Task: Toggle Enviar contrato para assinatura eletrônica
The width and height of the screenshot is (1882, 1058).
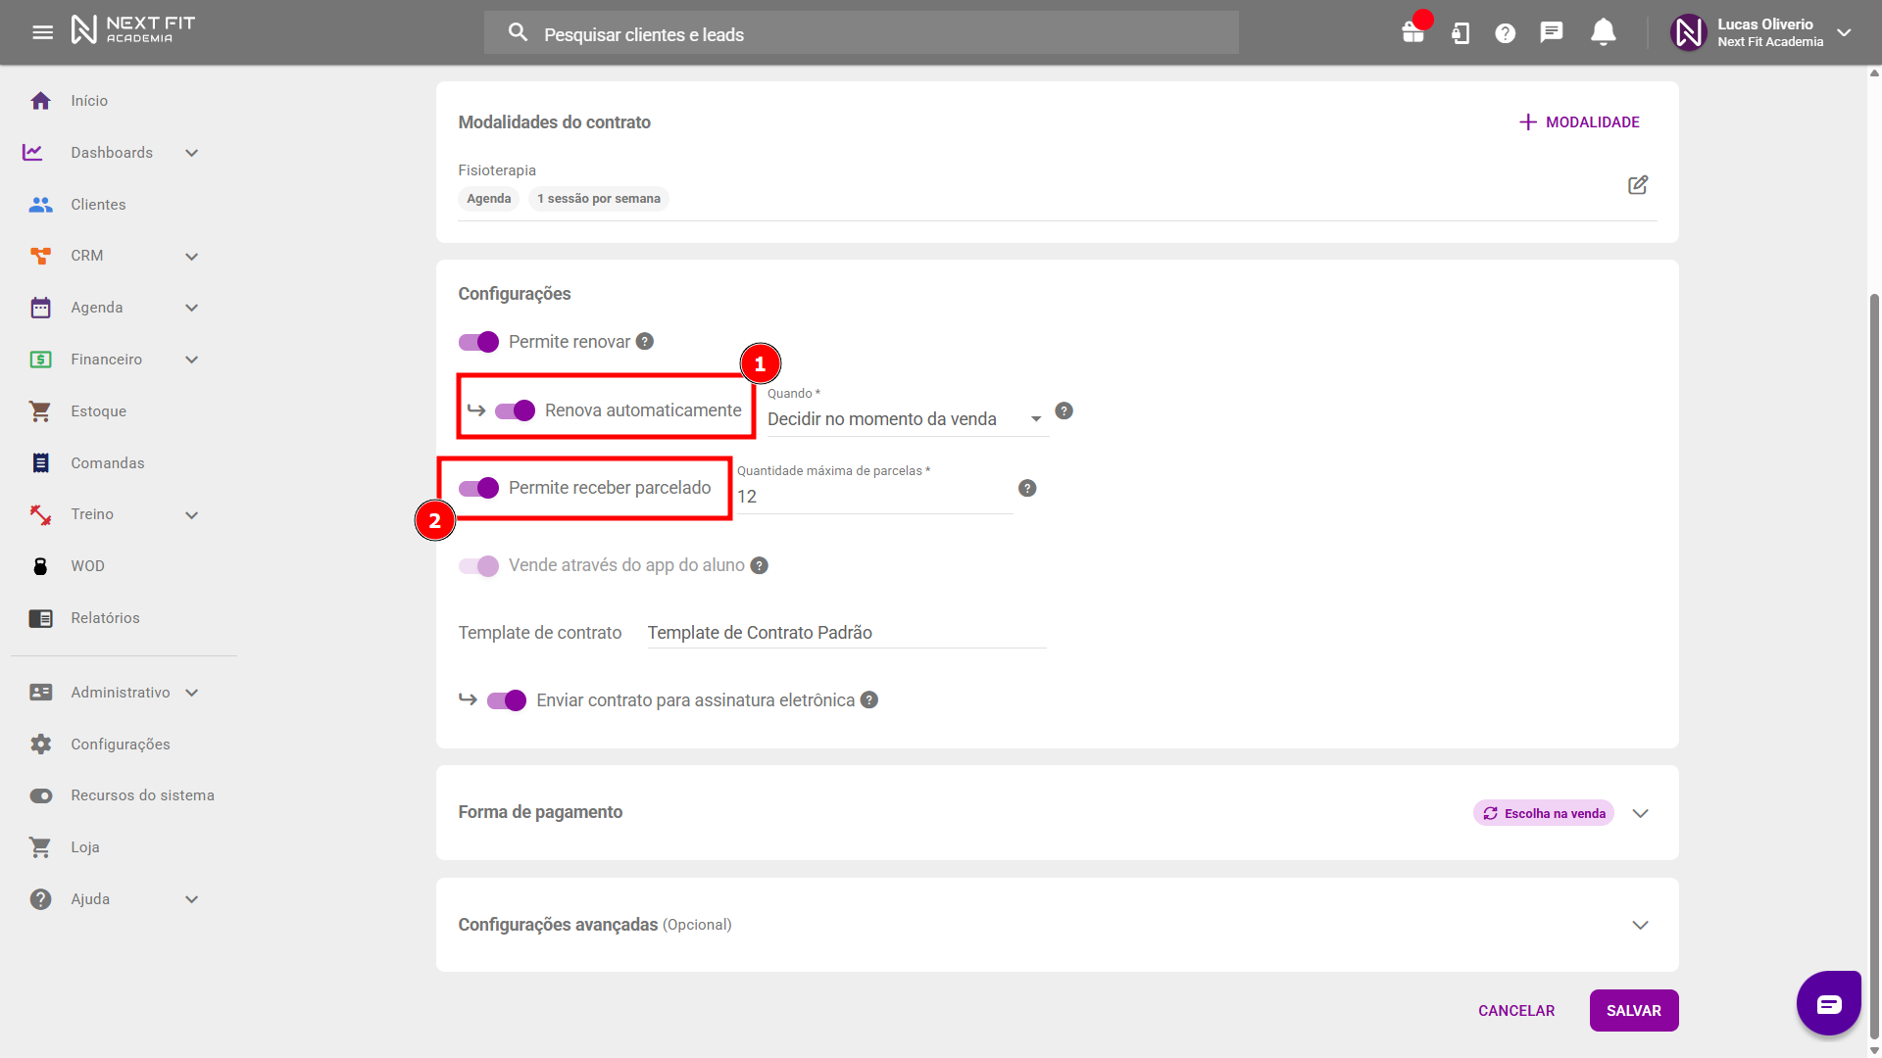Action: pos(507,700)
